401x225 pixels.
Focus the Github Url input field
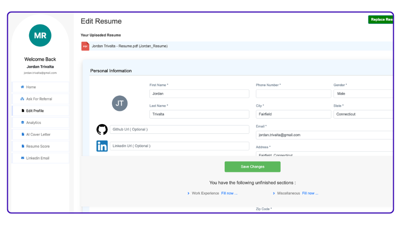click(x=179, y=130)
